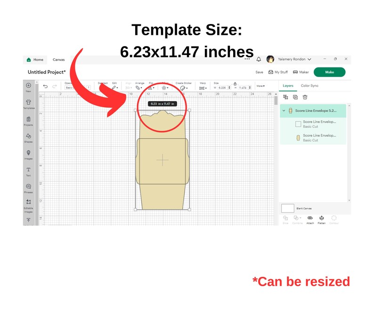This screenshot has height=313, width=374.
Task: Click the Width size input field
Action: pos(222,87)
